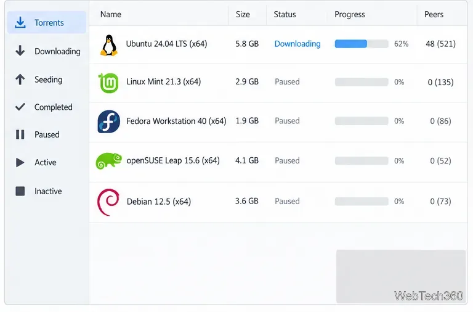Image resolution: width=473 pixels, height=312 pixels.
Task: Click the '5.8 GB' size cell
Action: click(x=247, y=44)
